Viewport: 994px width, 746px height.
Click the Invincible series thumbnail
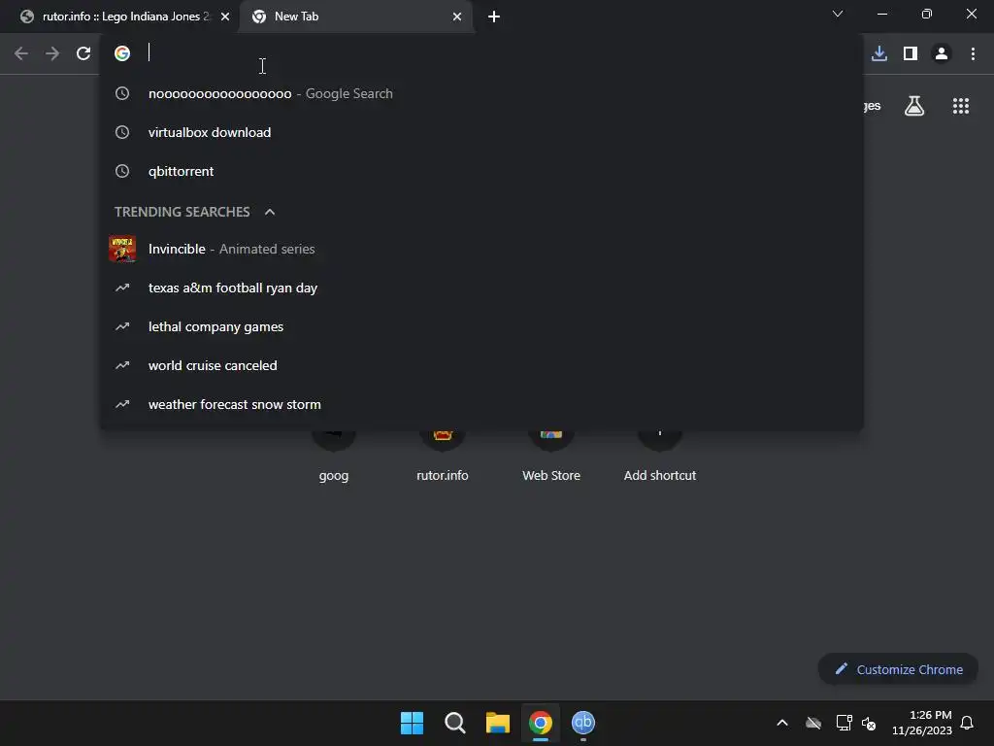[x=122, y=249]
